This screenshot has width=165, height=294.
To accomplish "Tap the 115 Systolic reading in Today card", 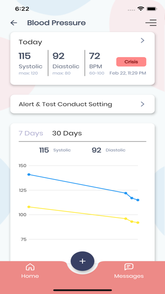I will [30, 63].
